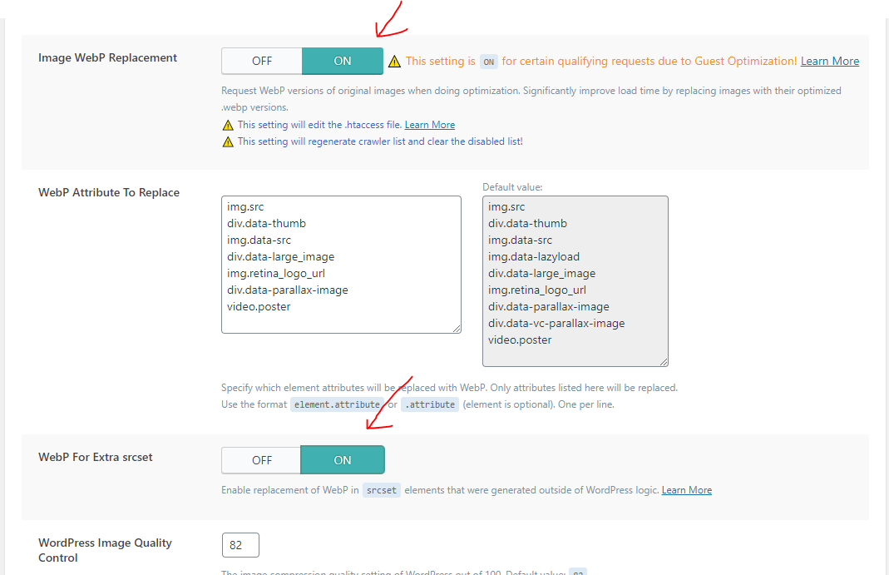Enable ON for WebP For Extra srcset
Screen dimensions: 889x575
click(x=343, y=460)
